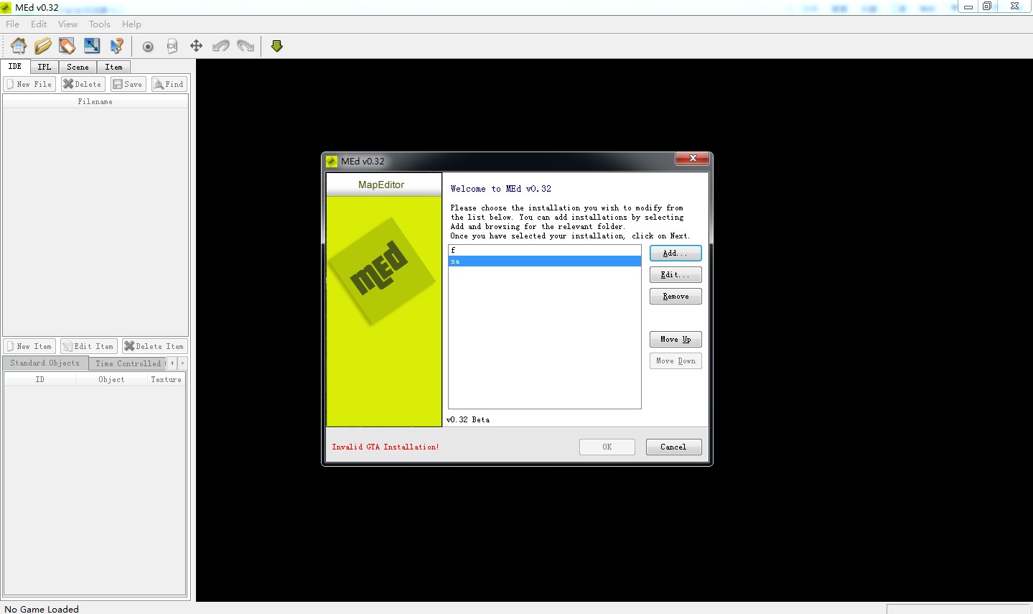Open the Edit menu in the menu bar
Image resolution: width=1033 pixels, height=614 pixels.
pyautogui.click(x=39, y=24)
